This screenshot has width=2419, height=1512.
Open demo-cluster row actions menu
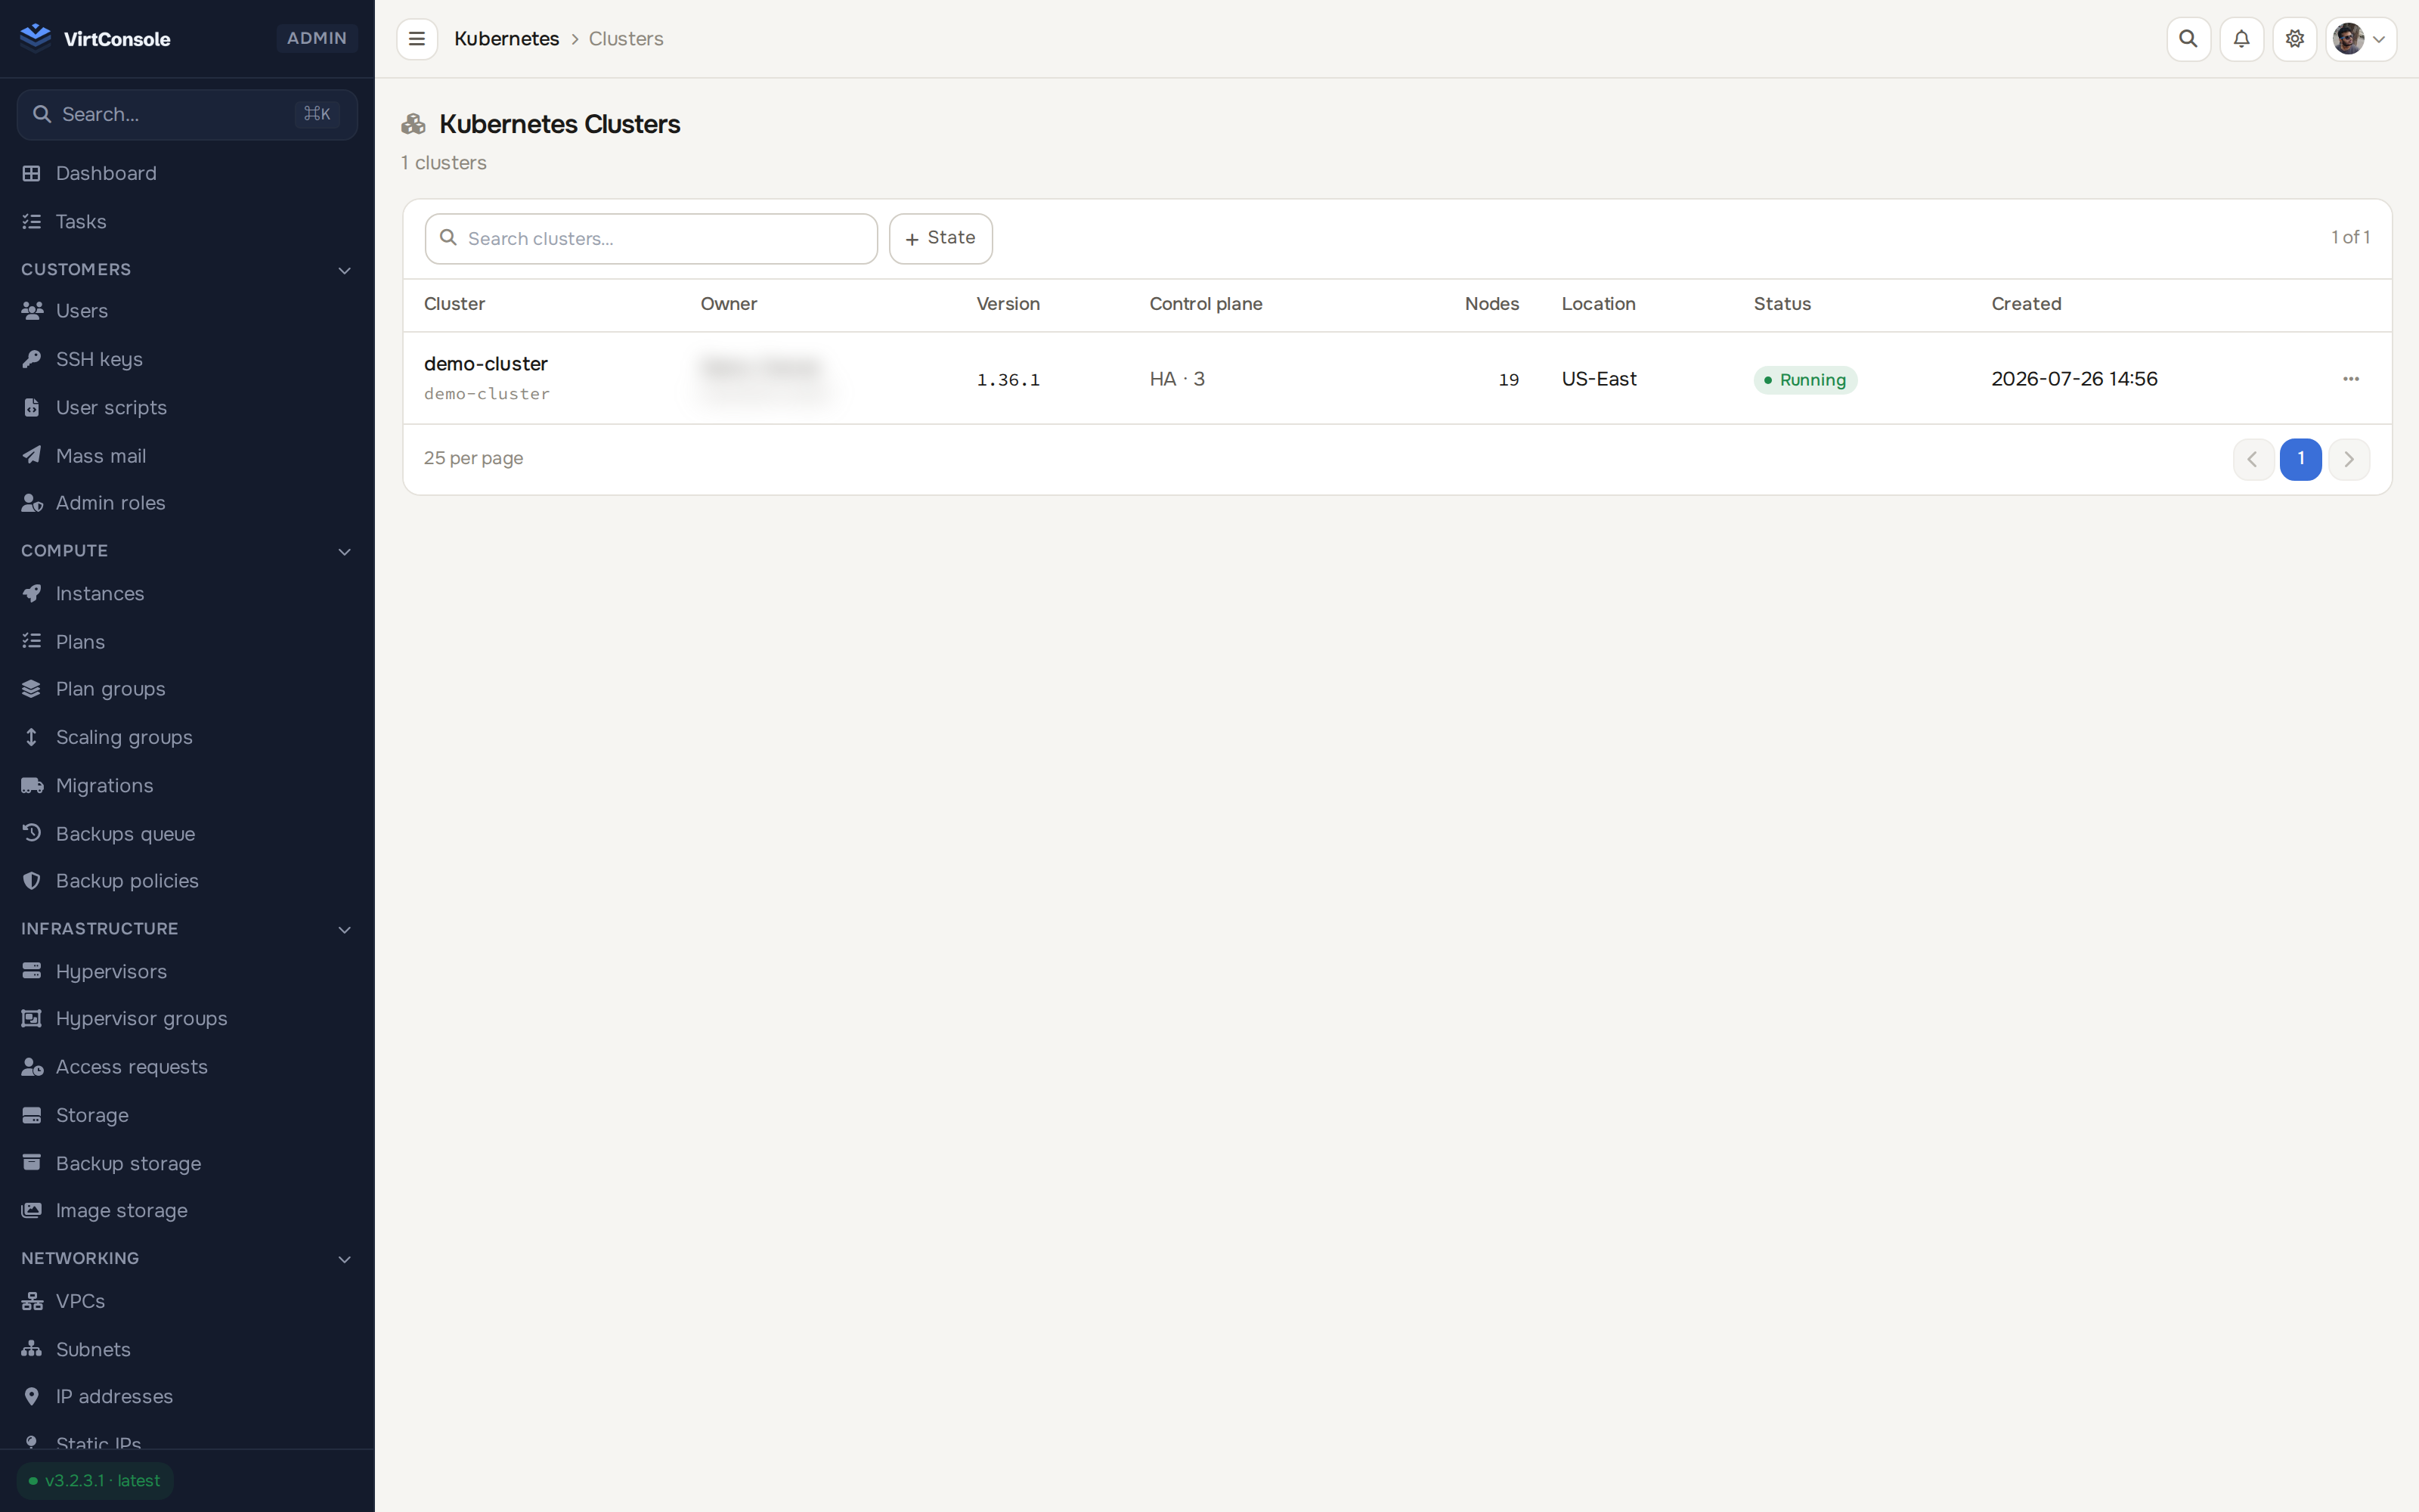(x=2351, y=379)
